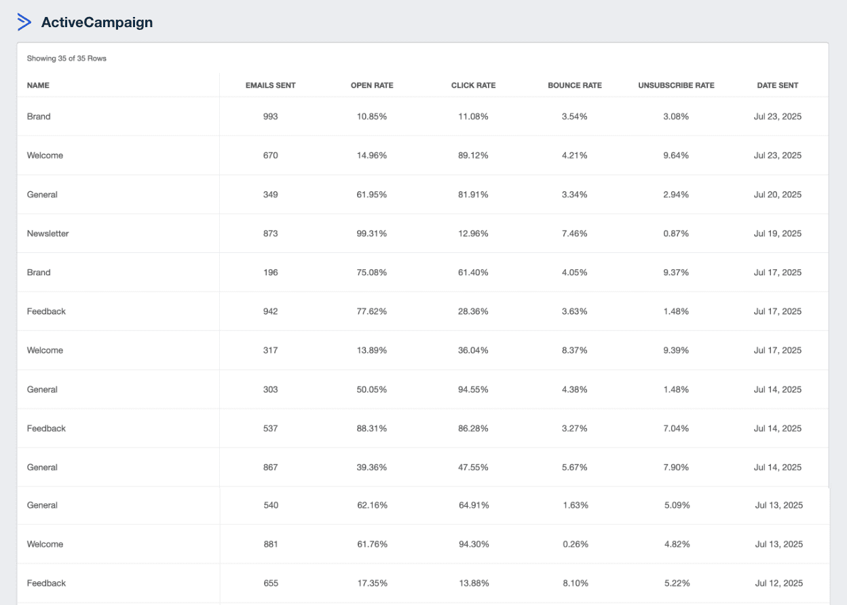Open the Brand campaign sent Jul 17

point(39,272)
